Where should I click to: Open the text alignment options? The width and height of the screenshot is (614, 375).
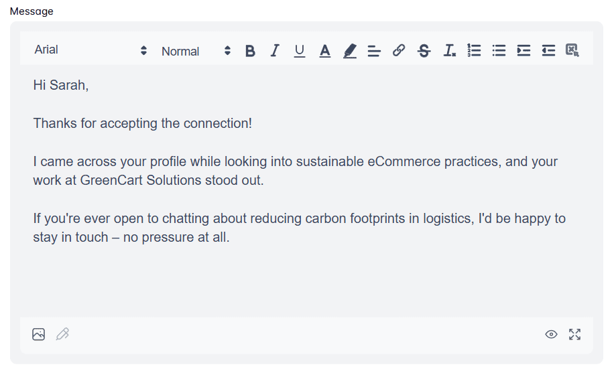(x=374, y=51)
